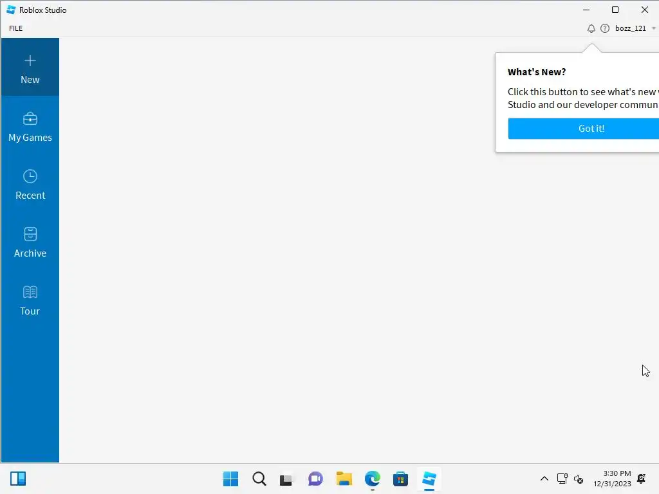The height and width of the screenshot is (494, 659).
Task: Show the Recent projects list
Action: click(30, 185)
